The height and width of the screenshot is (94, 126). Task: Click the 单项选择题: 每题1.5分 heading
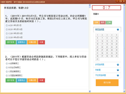pos(16,8)
